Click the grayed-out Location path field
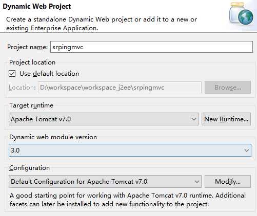This screenshot has height=216, width=257. pos(120,88)
